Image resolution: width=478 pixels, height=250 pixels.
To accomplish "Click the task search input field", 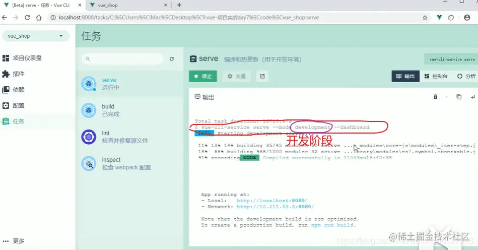I will click(122, 59).
